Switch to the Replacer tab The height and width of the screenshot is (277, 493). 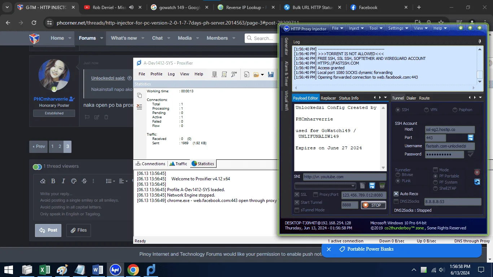[x=328, y=98]
